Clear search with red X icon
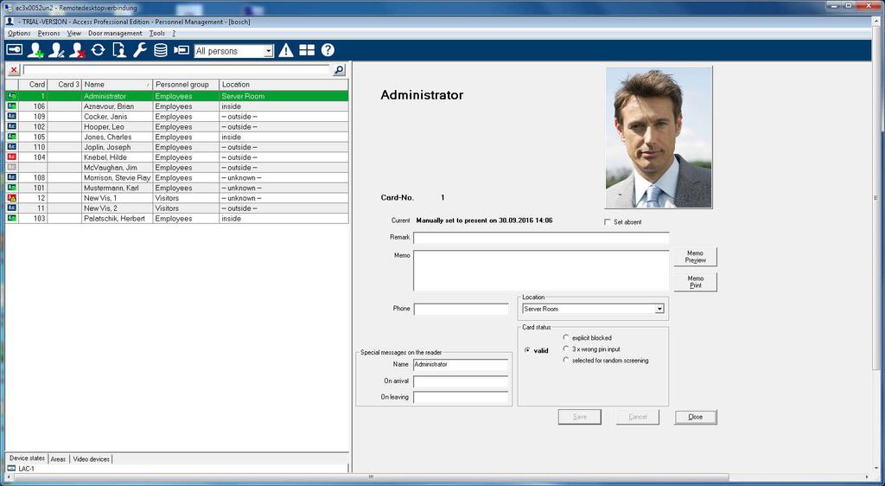The image size is (885, 486). [x=14, y=70]
